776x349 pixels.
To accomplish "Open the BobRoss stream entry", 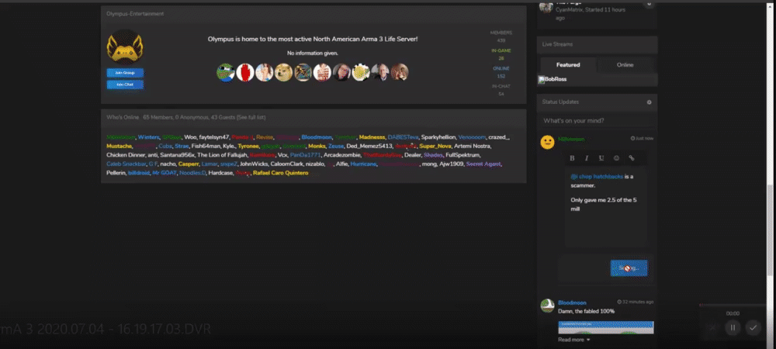I will coord(556,79).
